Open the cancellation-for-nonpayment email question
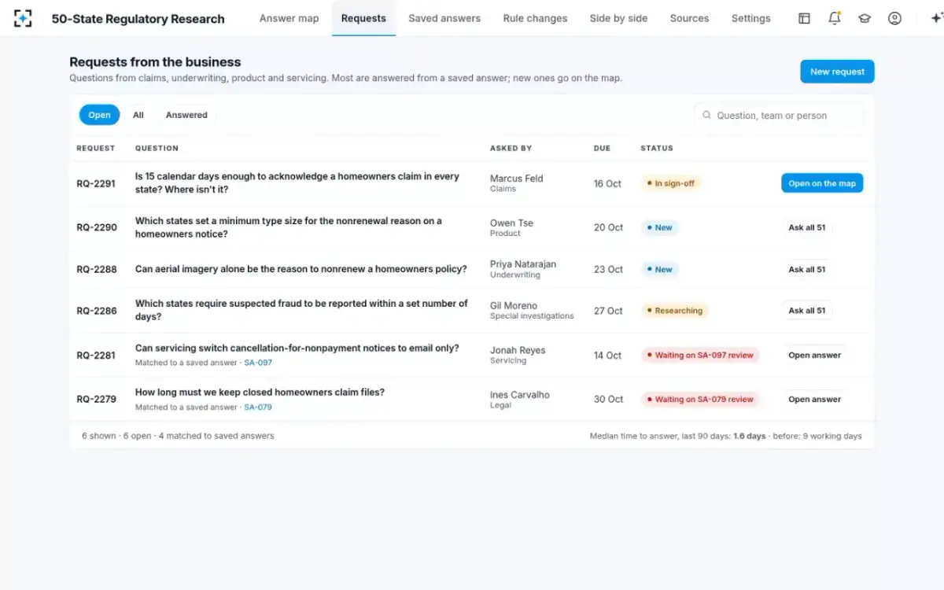 click(x=297, y=348)
